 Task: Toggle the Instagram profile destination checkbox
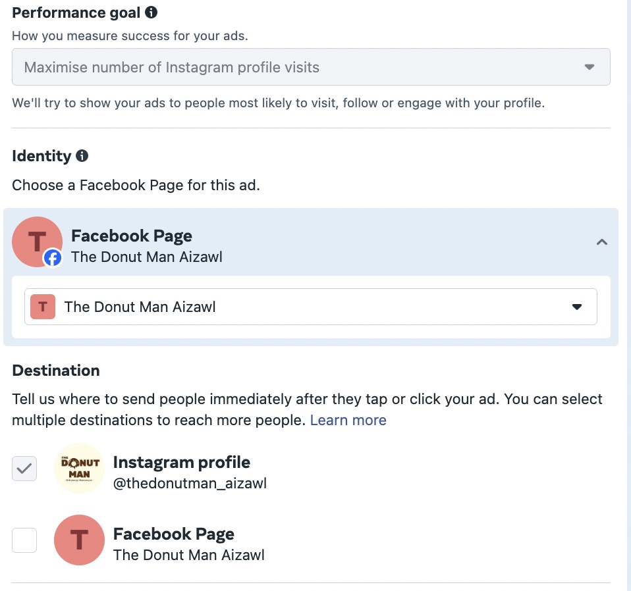[x=24, y=469]
